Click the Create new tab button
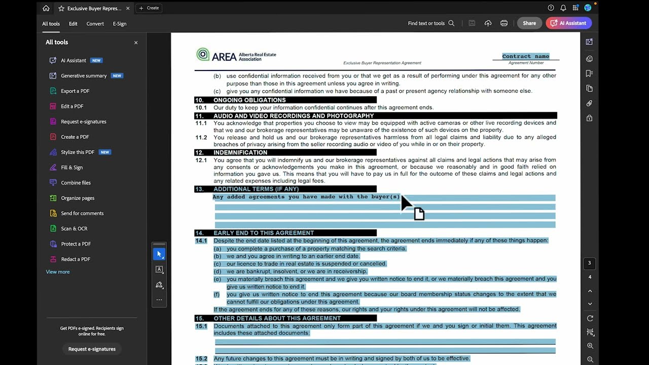The width and height of the screenshot is (649, 365). (x=149, y=8)
